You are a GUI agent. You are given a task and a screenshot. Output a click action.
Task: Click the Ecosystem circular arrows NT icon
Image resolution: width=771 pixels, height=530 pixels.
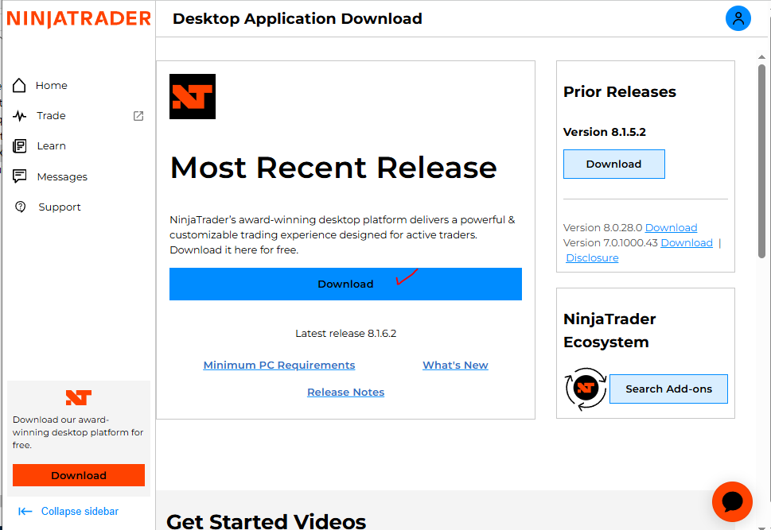585,389
